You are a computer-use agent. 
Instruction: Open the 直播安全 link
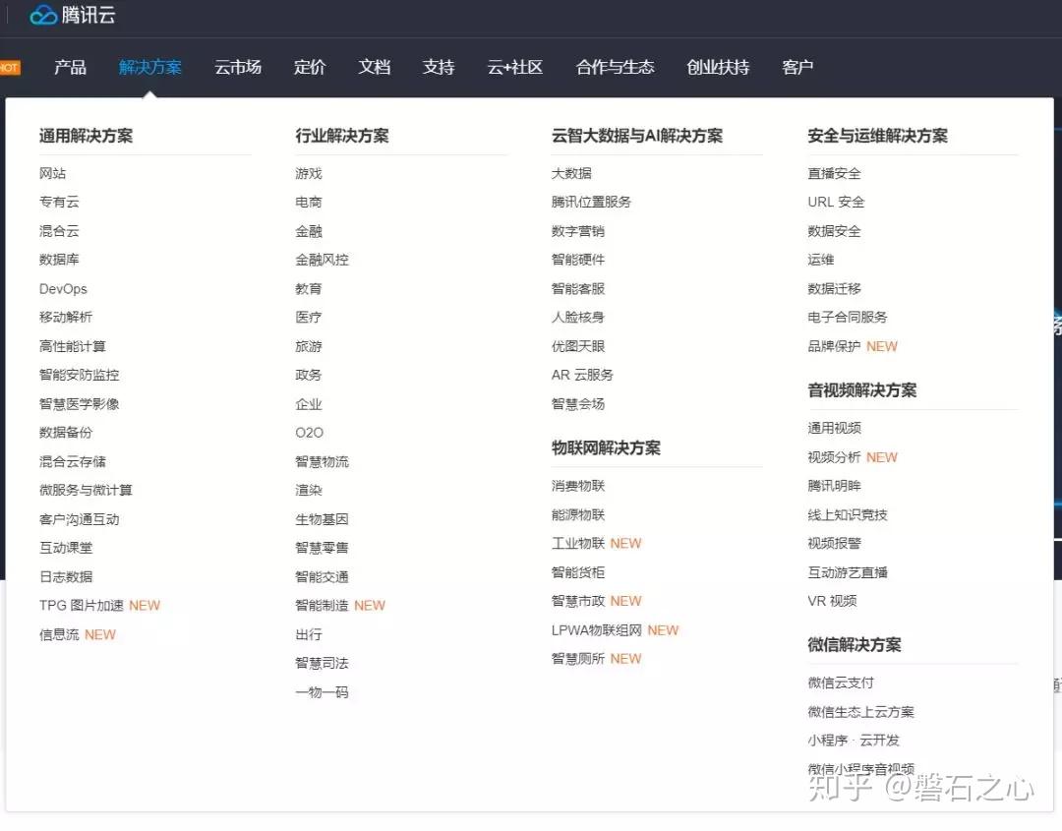tap(834, 173)
